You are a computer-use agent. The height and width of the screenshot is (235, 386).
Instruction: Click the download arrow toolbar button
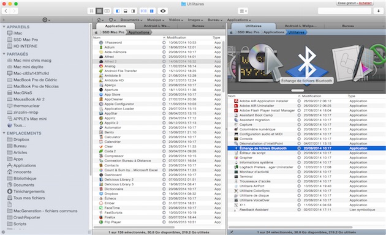[379, 11]
